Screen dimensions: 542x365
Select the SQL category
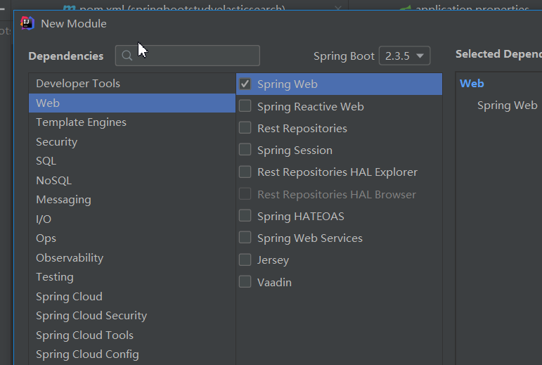pos(132,161)
